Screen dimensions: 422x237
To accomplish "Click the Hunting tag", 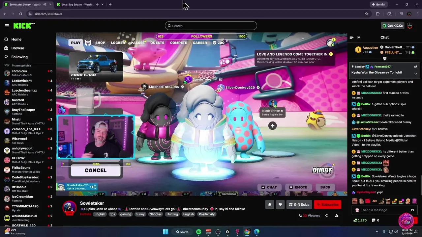I will coord(172,214).
